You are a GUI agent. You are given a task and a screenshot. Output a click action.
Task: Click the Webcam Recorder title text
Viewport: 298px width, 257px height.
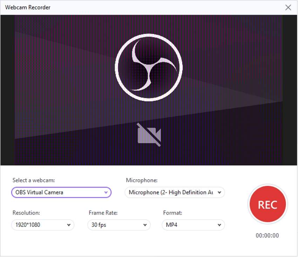click(28, 7)
